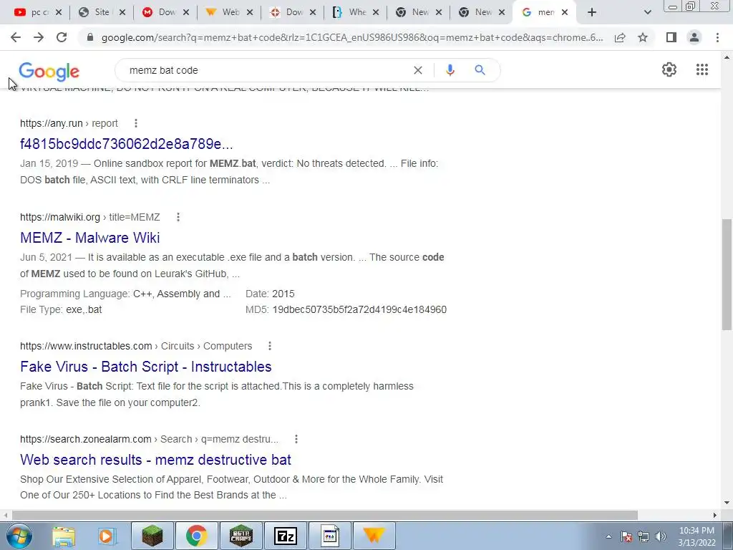Share this page via the address bar icon
The height and width of the screenshot is (550, 733).
620,37
